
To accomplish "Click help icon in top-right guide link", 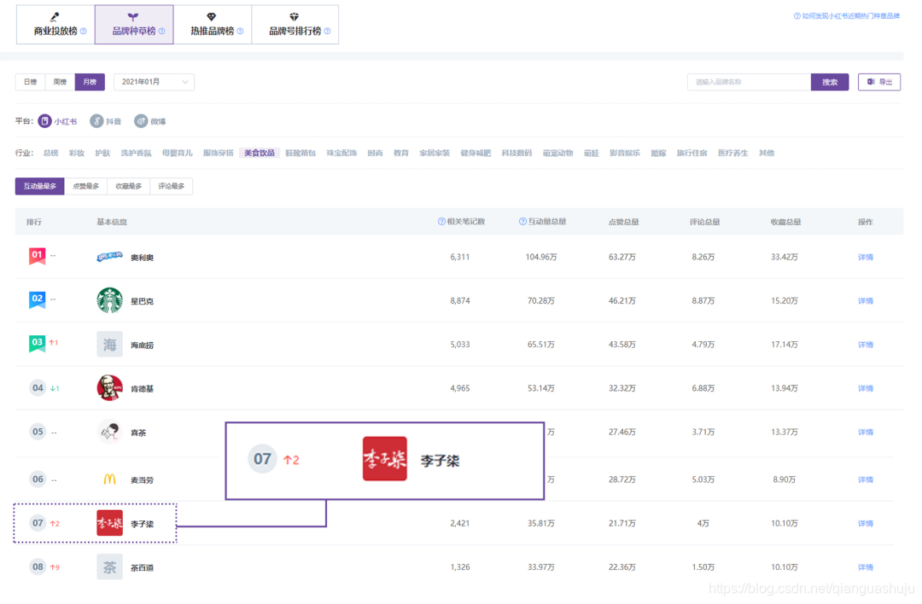I will coord(797,16).
